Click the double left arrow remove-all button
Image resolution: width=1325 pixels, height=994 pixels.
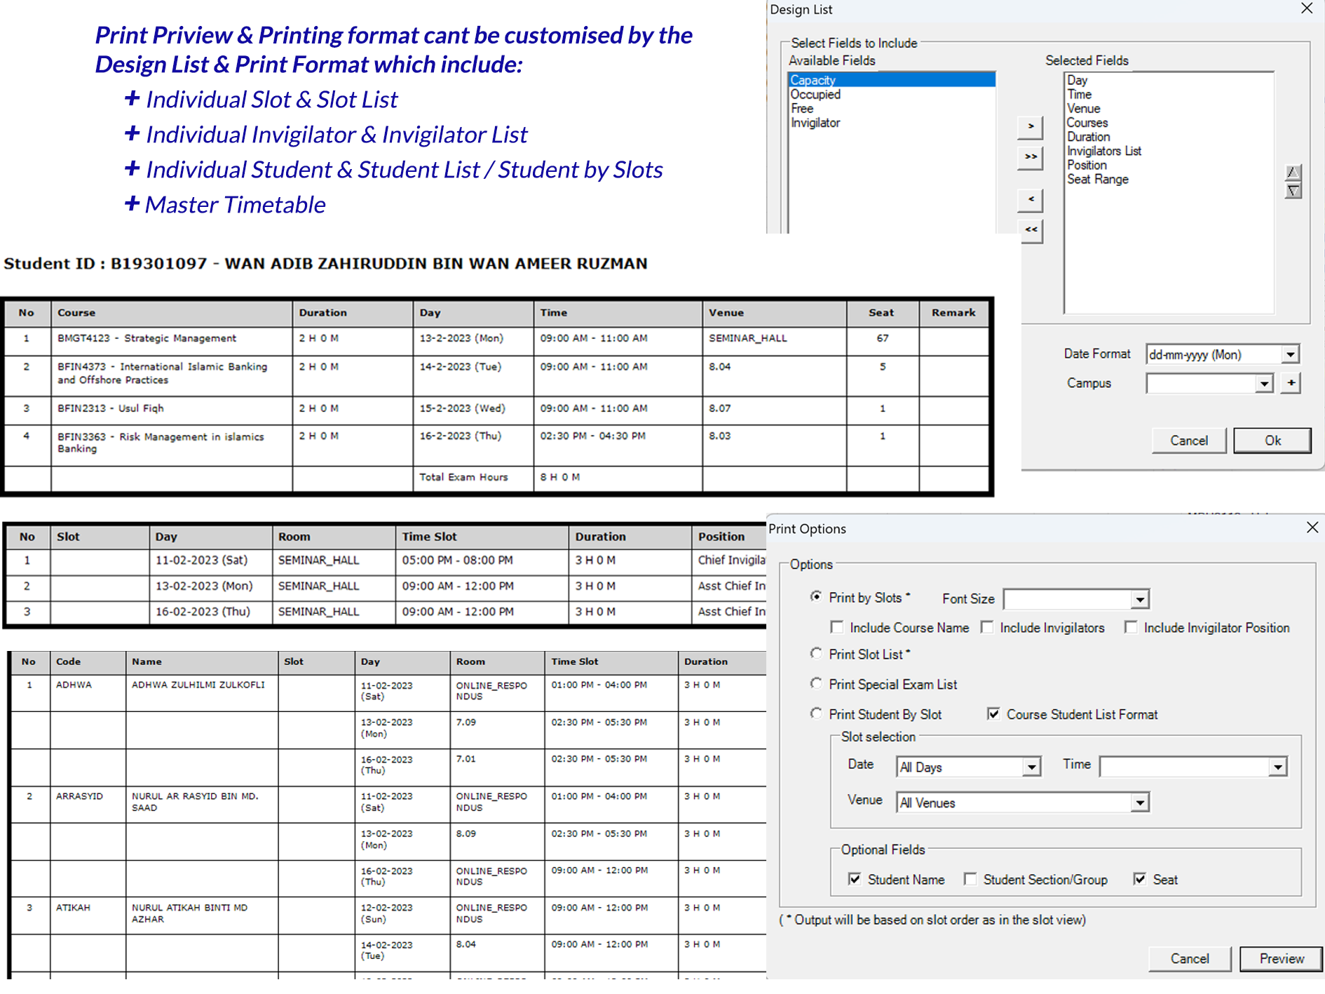coord(1030,230)
